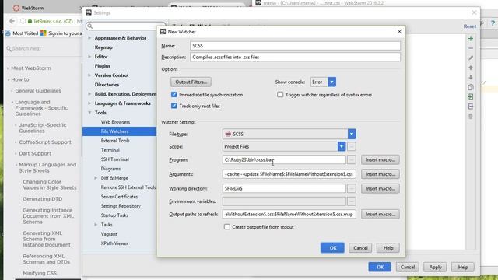
Task: Expand Build, Execution, Deployment node
Action: click(89, 94)
